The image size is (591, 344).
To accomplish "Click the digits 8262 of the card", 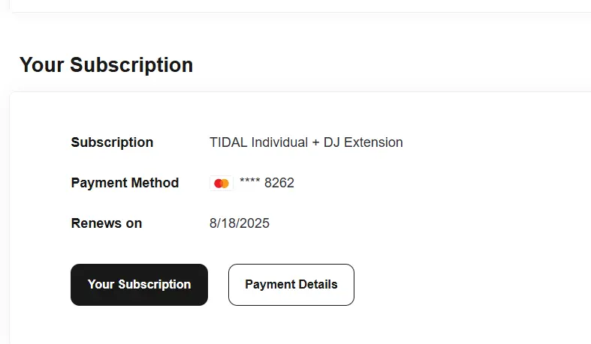I will click(279, 183).
